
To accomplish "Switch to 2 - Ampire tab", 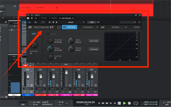I will [53, 18].
